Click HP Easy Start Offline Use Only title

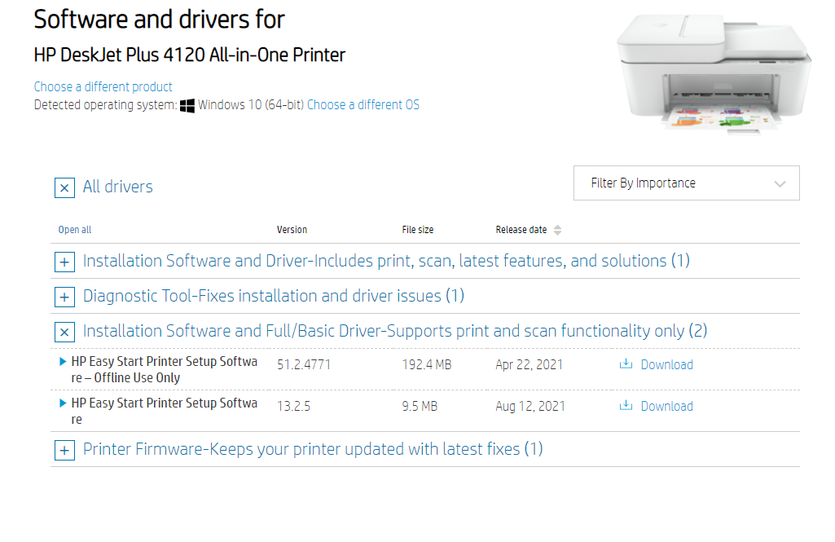coord(164,369)
